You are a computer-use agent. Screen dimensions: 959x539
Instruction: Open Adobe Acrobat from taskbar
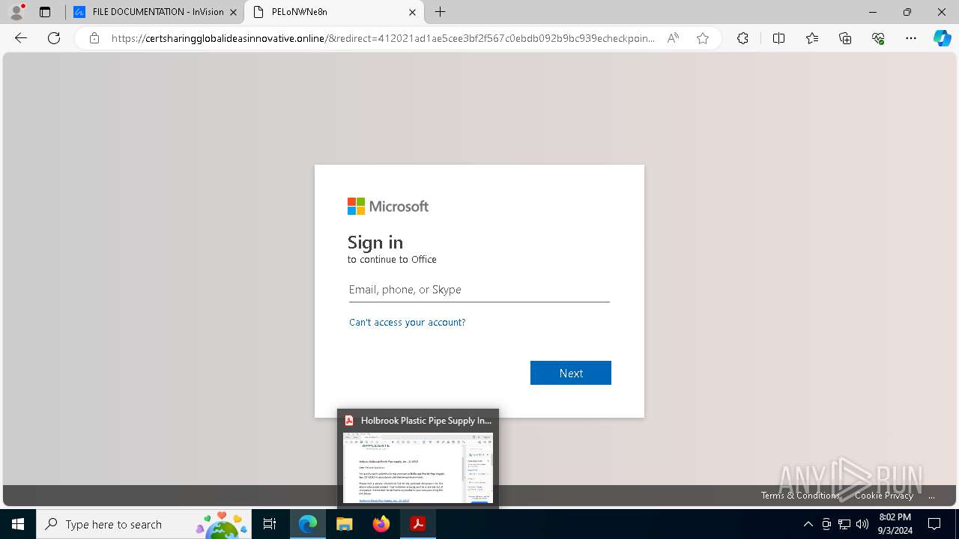click(418, 524)
